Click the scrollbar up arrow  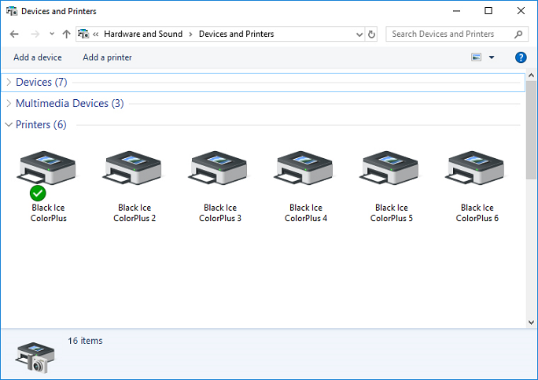click(531, 76)
